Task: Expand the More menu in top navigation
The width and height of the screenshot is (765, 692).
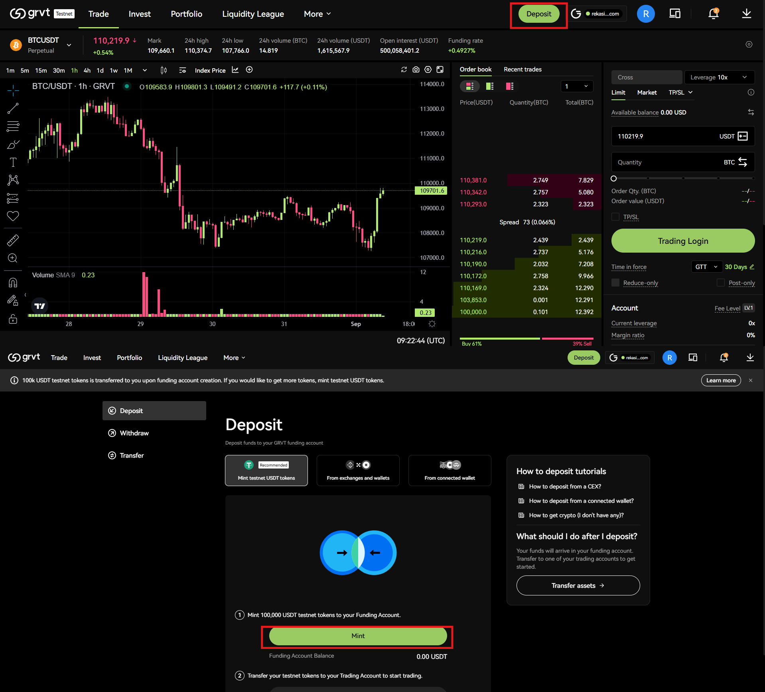Action: coord(317,14)
